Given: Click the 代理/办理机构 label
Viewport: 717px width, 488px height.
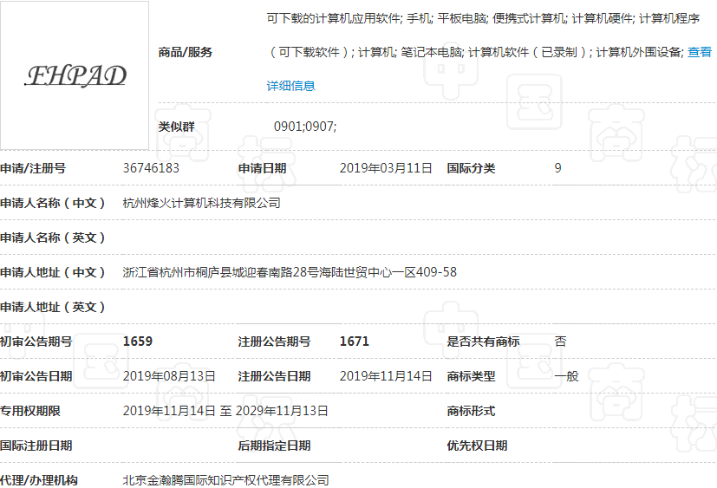Looking at the screenshot, I should [x=39, y=480].
